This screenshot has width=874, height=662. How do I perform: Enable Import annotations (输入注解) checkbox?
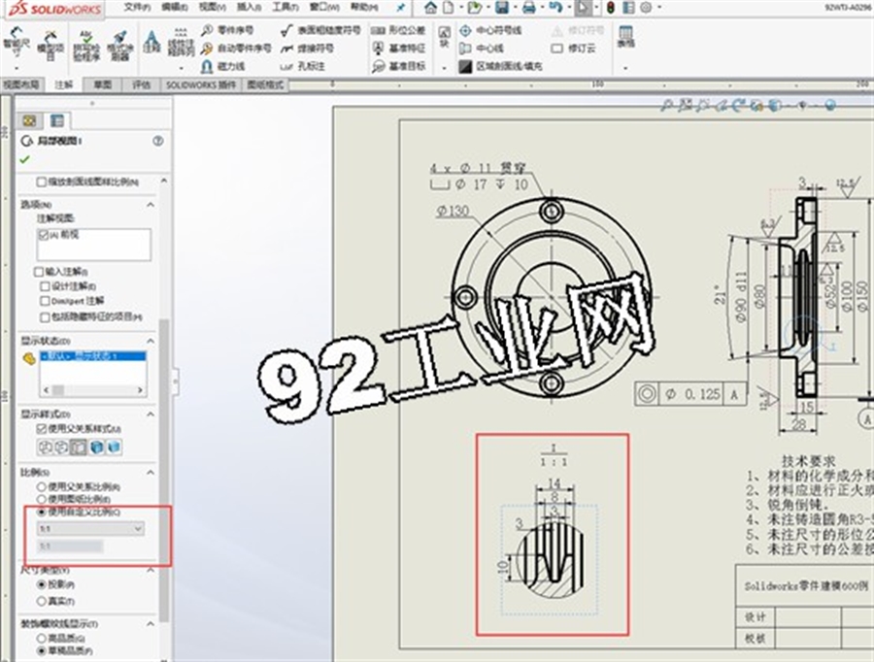(39, 272)
